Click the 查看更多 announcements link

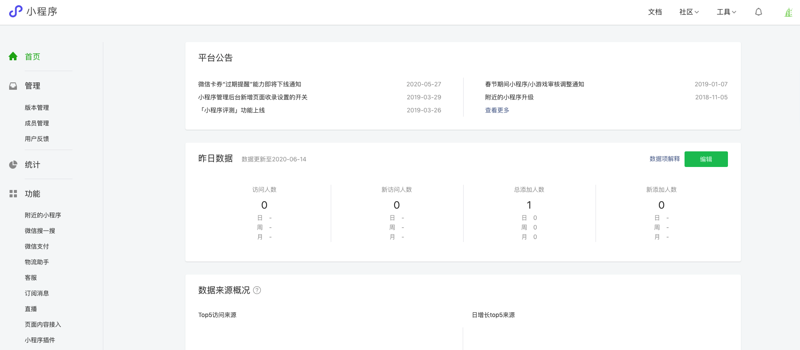pos(497,110)
